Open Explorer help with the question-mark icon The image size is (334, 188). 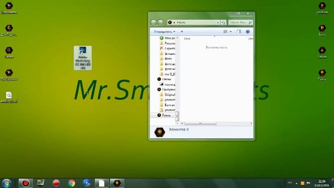tap(247, 31)
